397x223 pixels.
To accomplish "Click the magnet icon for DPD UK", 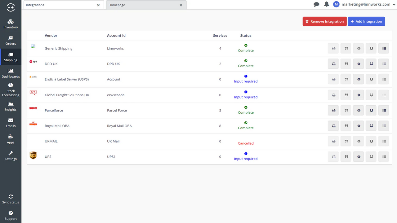I will [371, 64].
